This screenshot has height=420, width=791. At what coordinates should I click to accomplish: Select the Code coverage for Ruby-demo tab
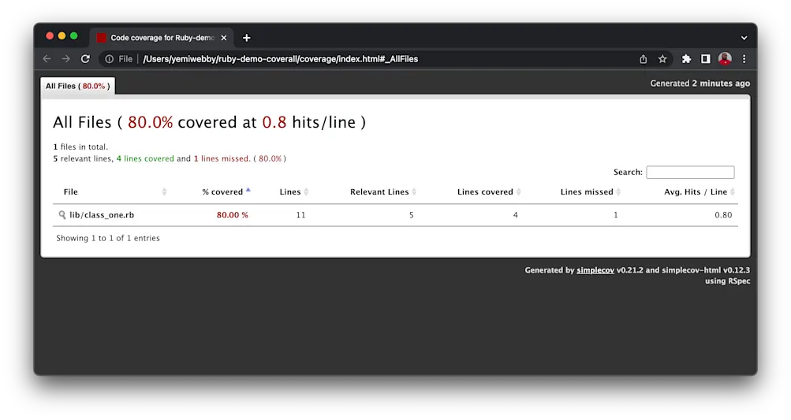(162, 38)
